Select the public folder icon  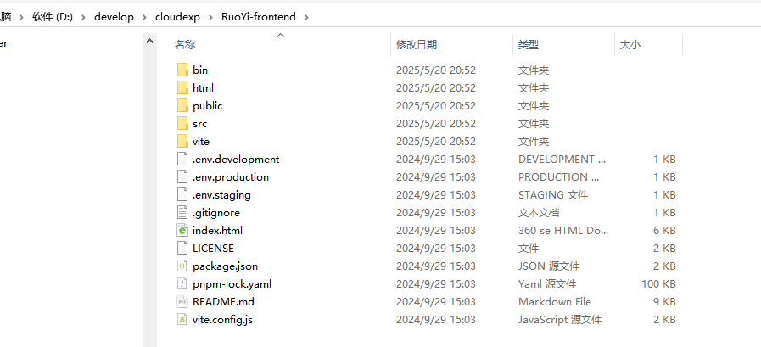[x=182, y=106]
